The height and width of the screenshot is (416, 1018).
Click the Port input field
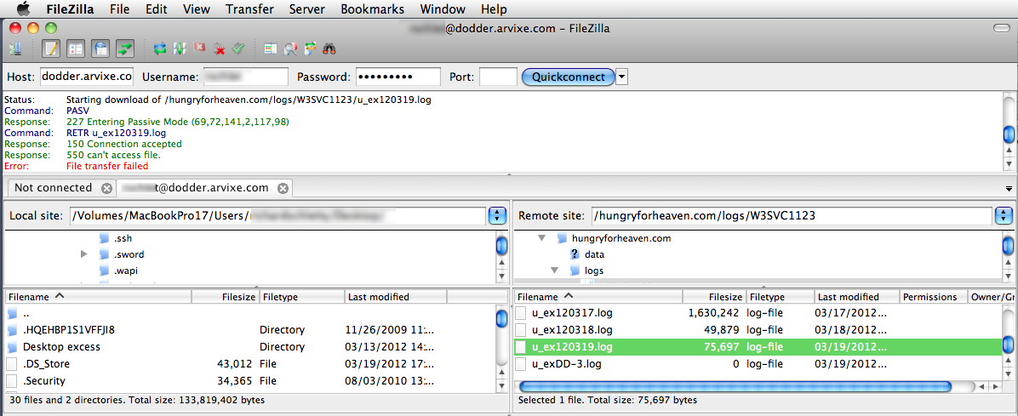498,77
